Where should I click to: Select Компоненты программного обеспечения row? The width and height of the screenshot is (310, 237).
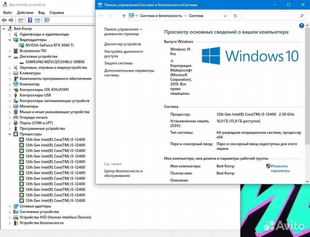(55, 79)
